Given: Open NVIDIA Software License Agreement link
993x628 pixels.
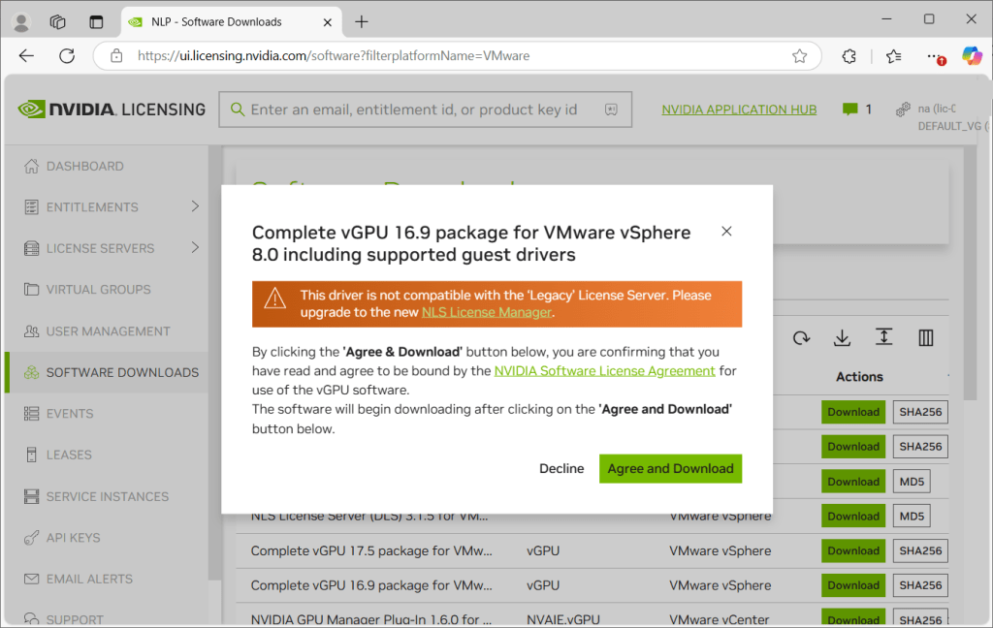Looking at the screenshot, I should pyautogui.click(x=604, y=370).
